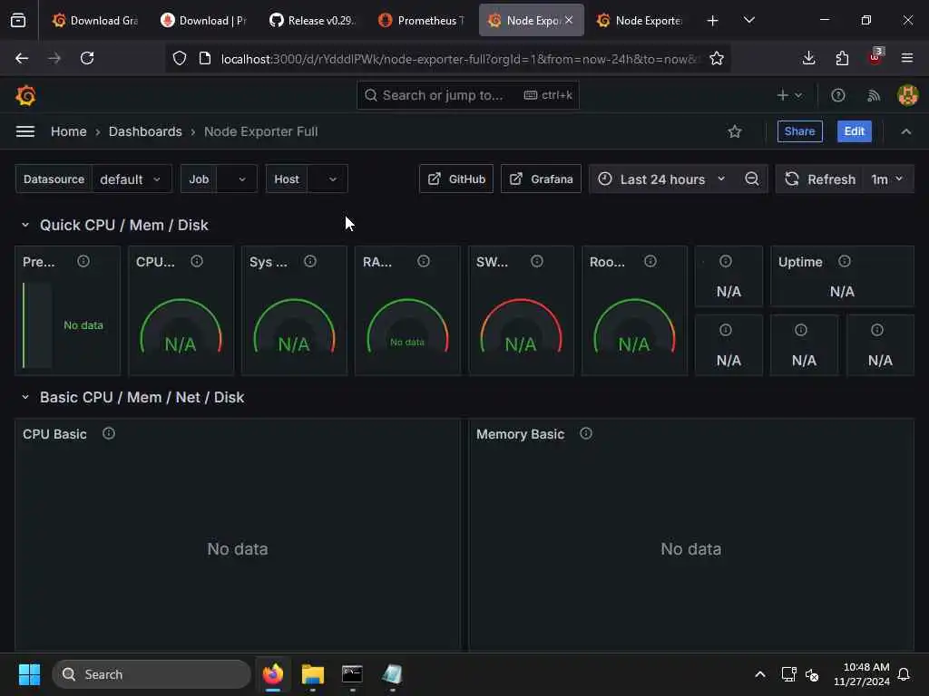Image resolution: width=929 pixels, height=696 pixels.
Task: Go to Dashboards breadcrumb
Action: (145, 131)
